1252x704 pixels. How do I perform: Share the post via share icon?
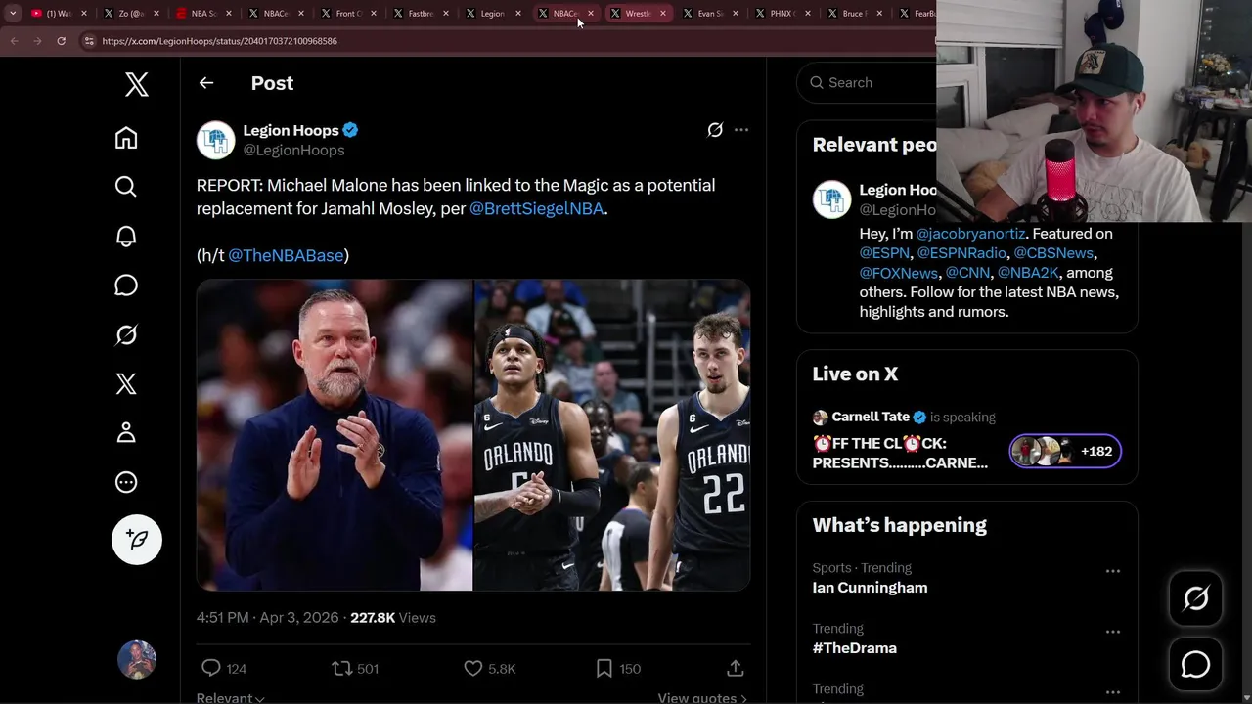[736, 669]
